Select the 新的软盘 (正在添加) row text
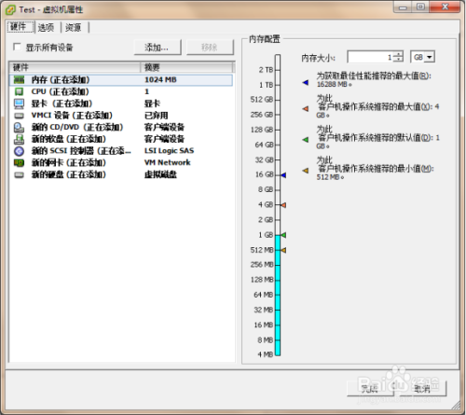Viewport: 466px width, 415px height. [69, 139]
